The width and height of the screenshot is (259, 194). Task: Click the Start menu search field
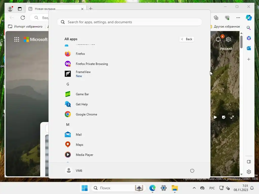coord(129,22)
